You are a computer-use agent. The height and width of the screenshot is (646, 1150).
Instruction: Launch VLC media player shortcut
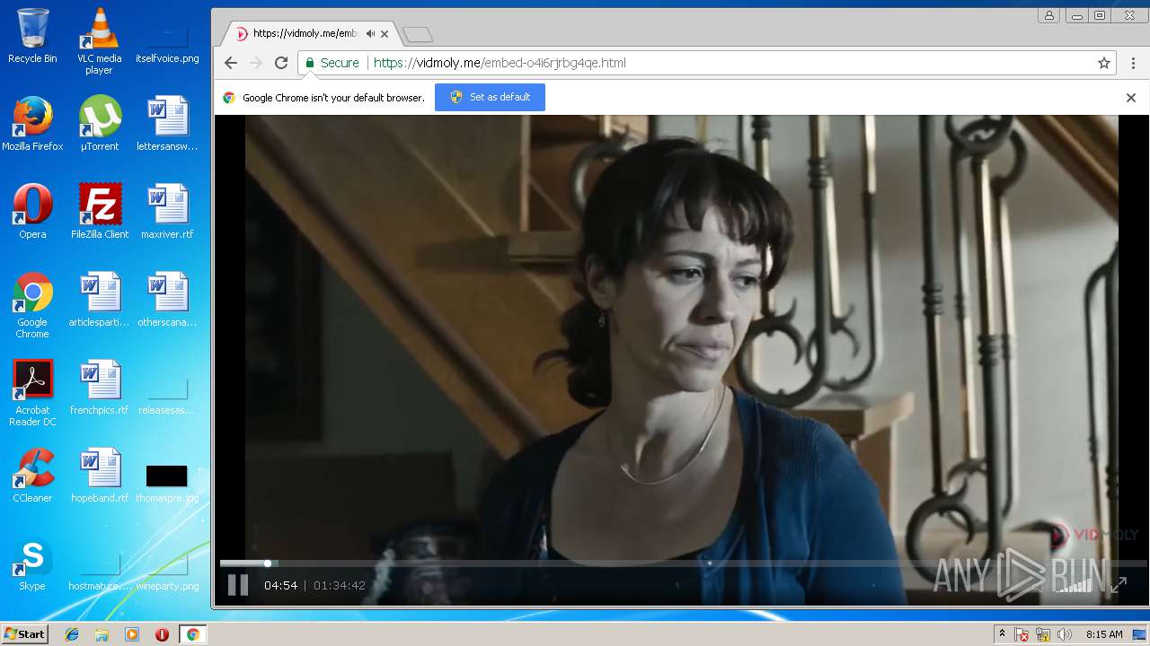99,41
